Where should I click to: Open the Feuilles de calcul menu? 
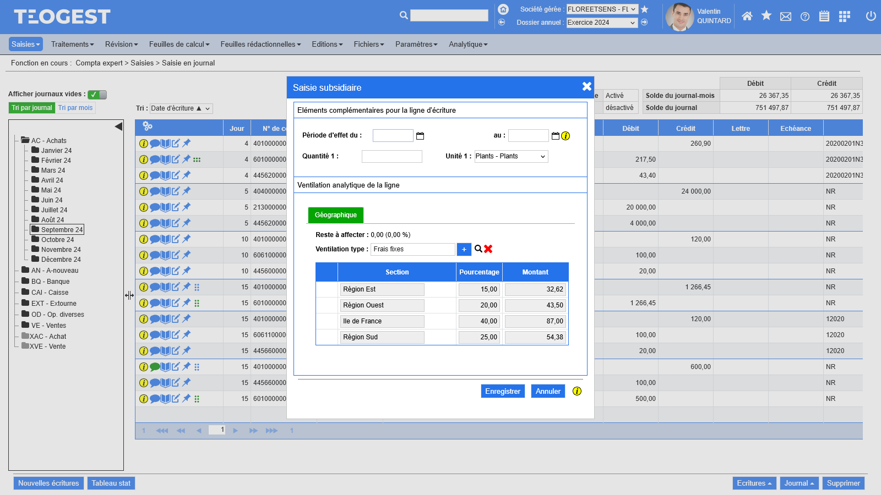(179, 45)
